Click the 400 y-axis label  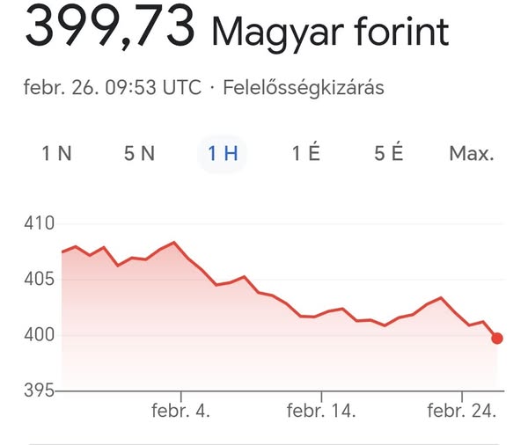(x=40, y=334)
